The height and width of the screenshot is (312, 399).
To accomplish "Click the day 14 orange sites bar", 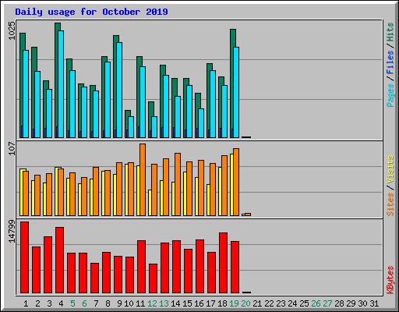I will point(178,184).
